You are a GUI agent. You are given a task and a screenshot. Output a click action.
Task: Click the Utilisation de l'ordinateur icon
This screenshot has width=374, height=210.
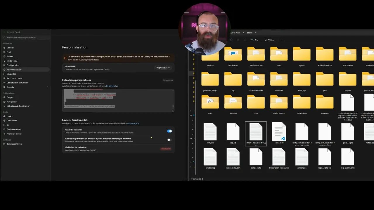coord(4,106)
